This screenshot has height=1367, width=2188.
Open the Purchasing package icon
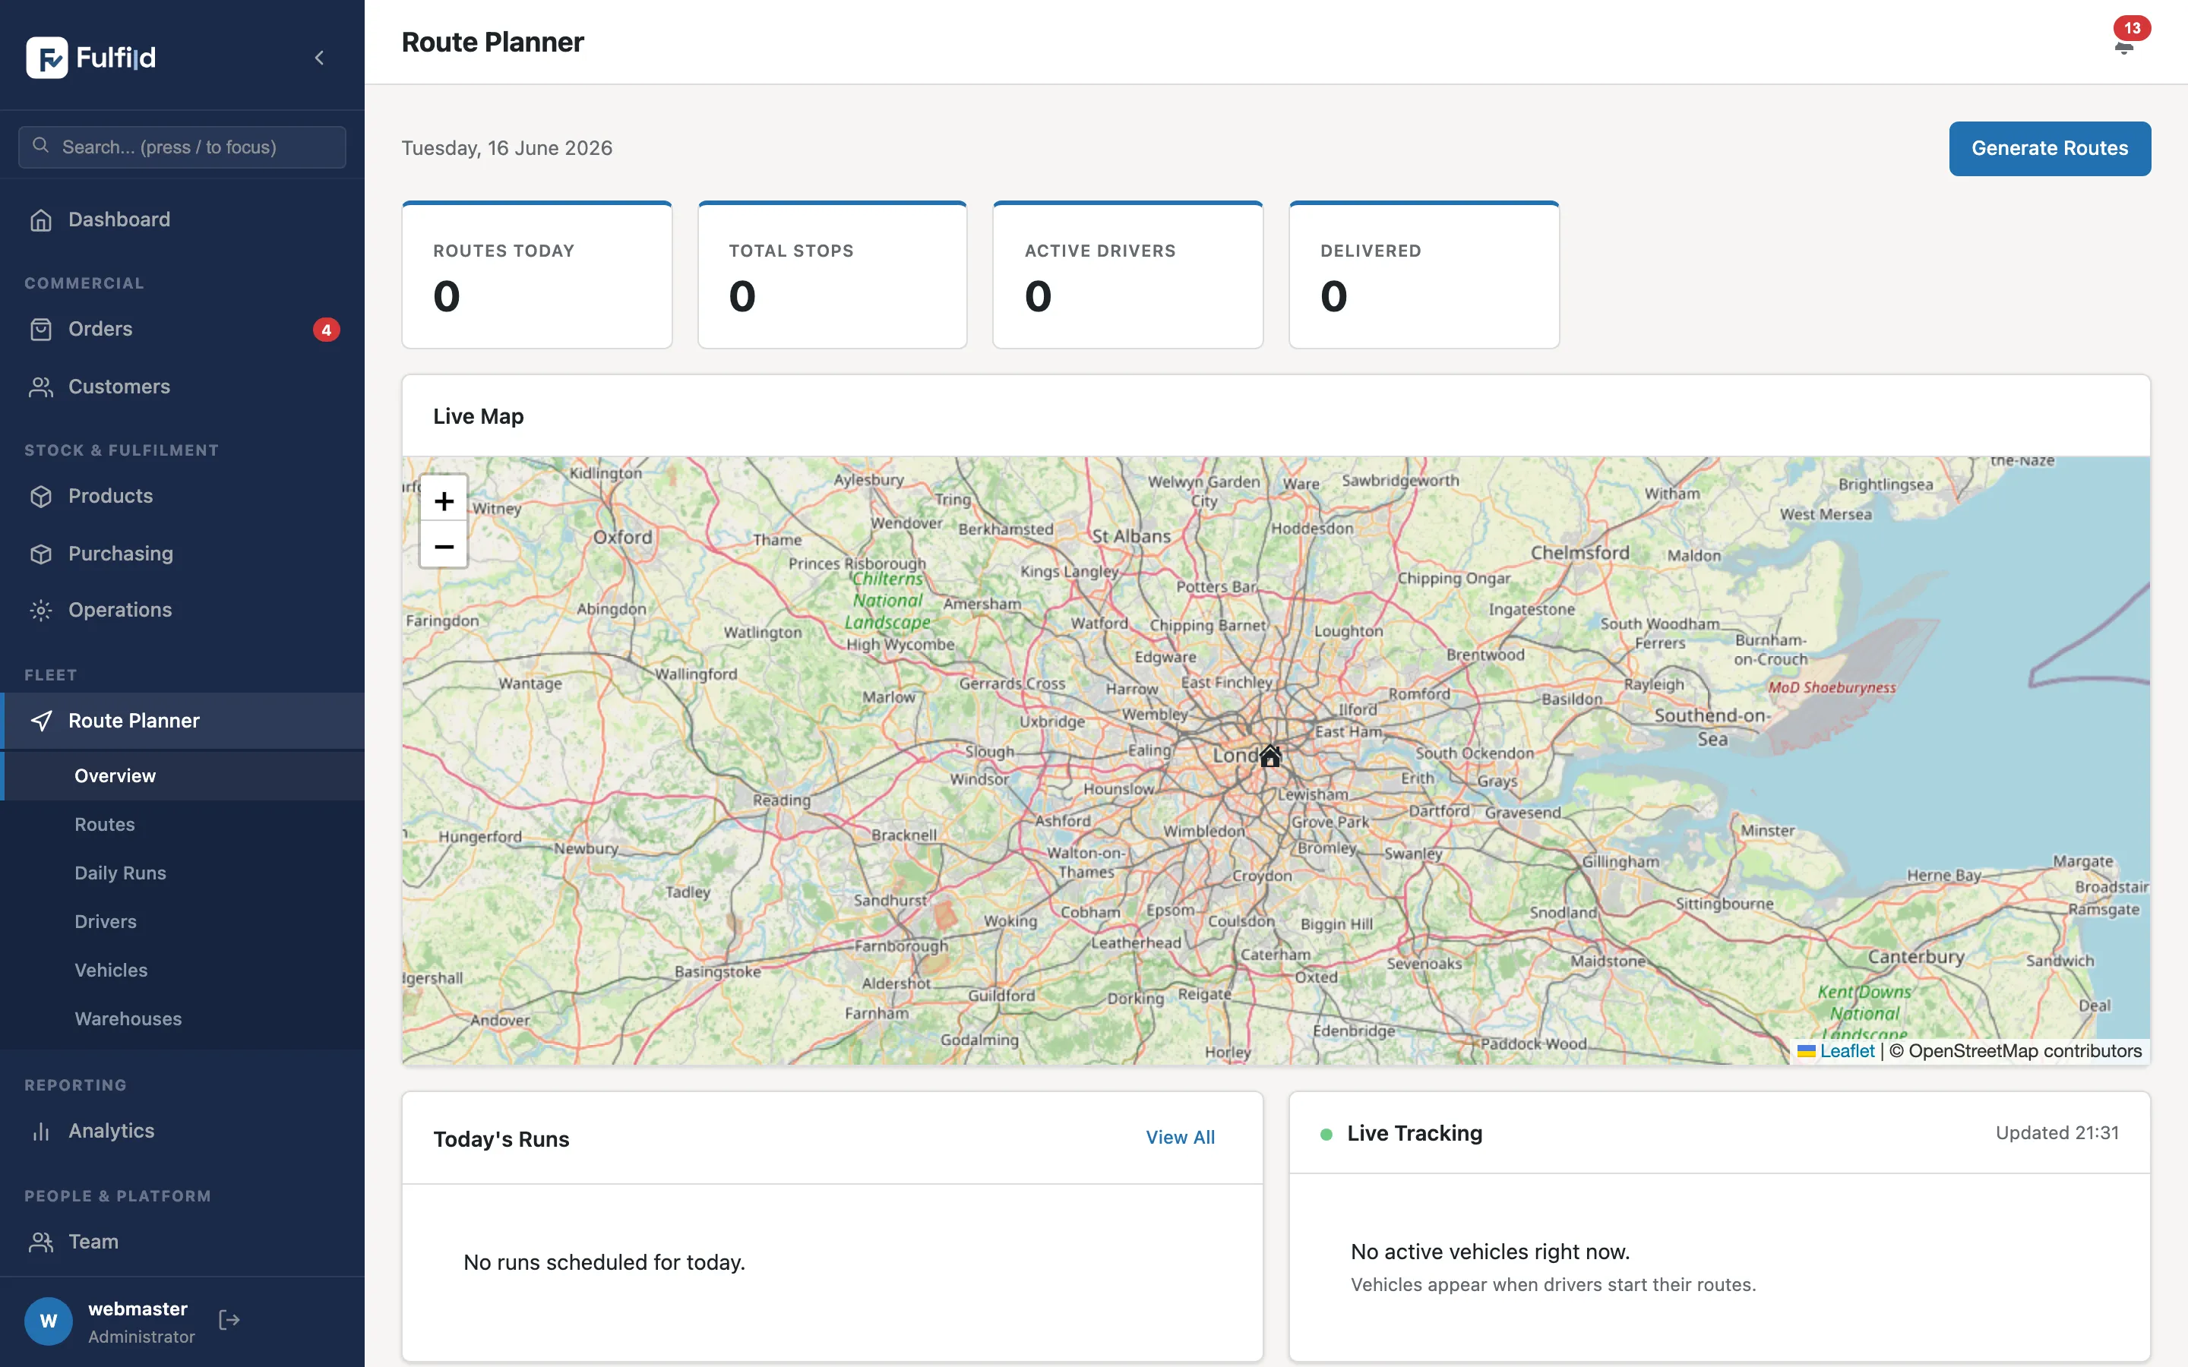coord(41,554)
